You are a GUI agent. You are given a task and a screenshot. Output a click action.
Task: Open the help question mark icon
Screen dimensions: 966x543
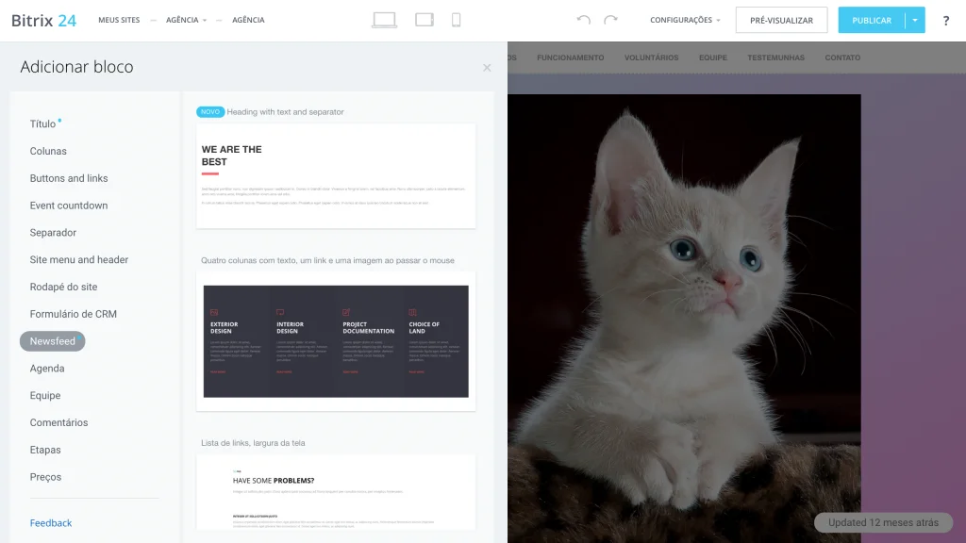(945, 21)
